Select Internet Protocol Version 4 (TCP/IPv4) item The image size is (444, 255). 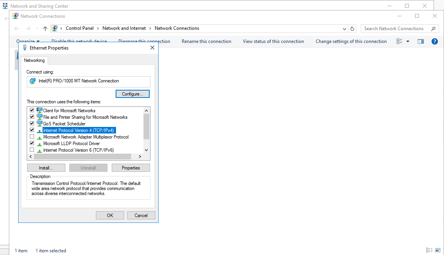(79, 130)
